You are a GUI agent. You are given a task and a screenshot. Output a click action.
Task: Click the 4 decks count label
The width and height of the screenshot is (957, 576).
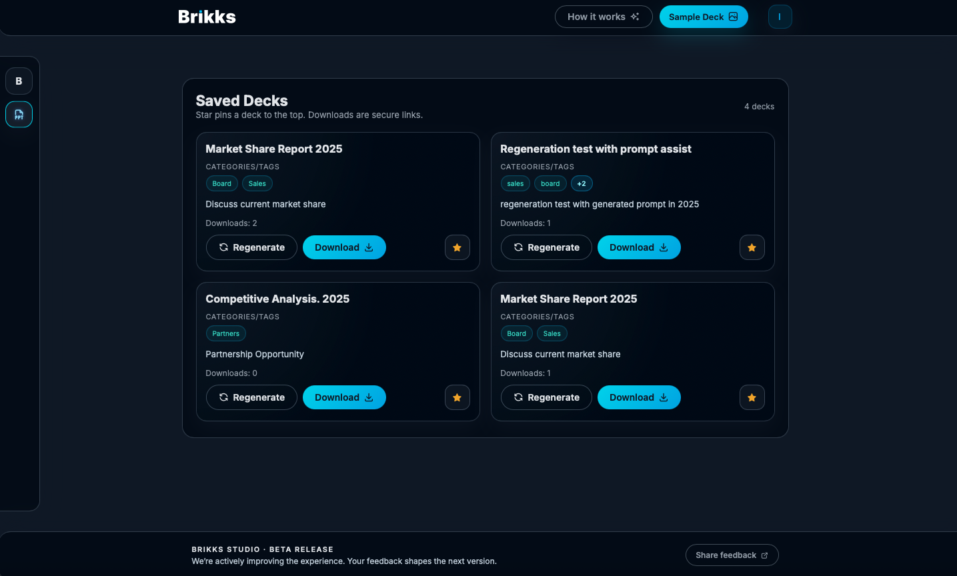point(759,107)
